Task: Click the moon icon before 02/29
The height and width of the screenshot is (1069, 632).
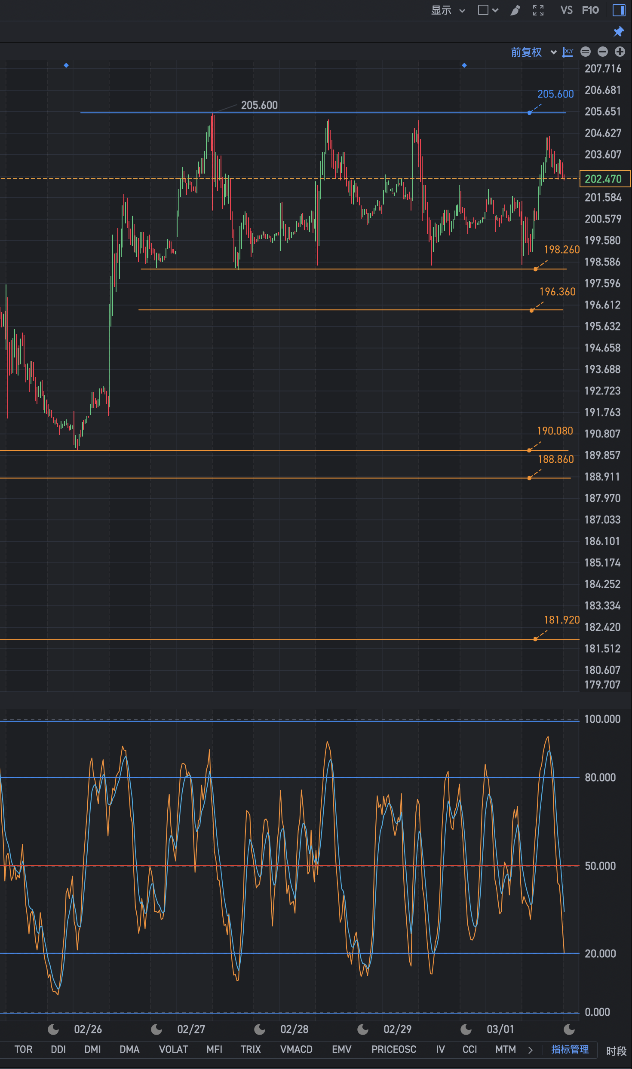Action: point(363,1029)
